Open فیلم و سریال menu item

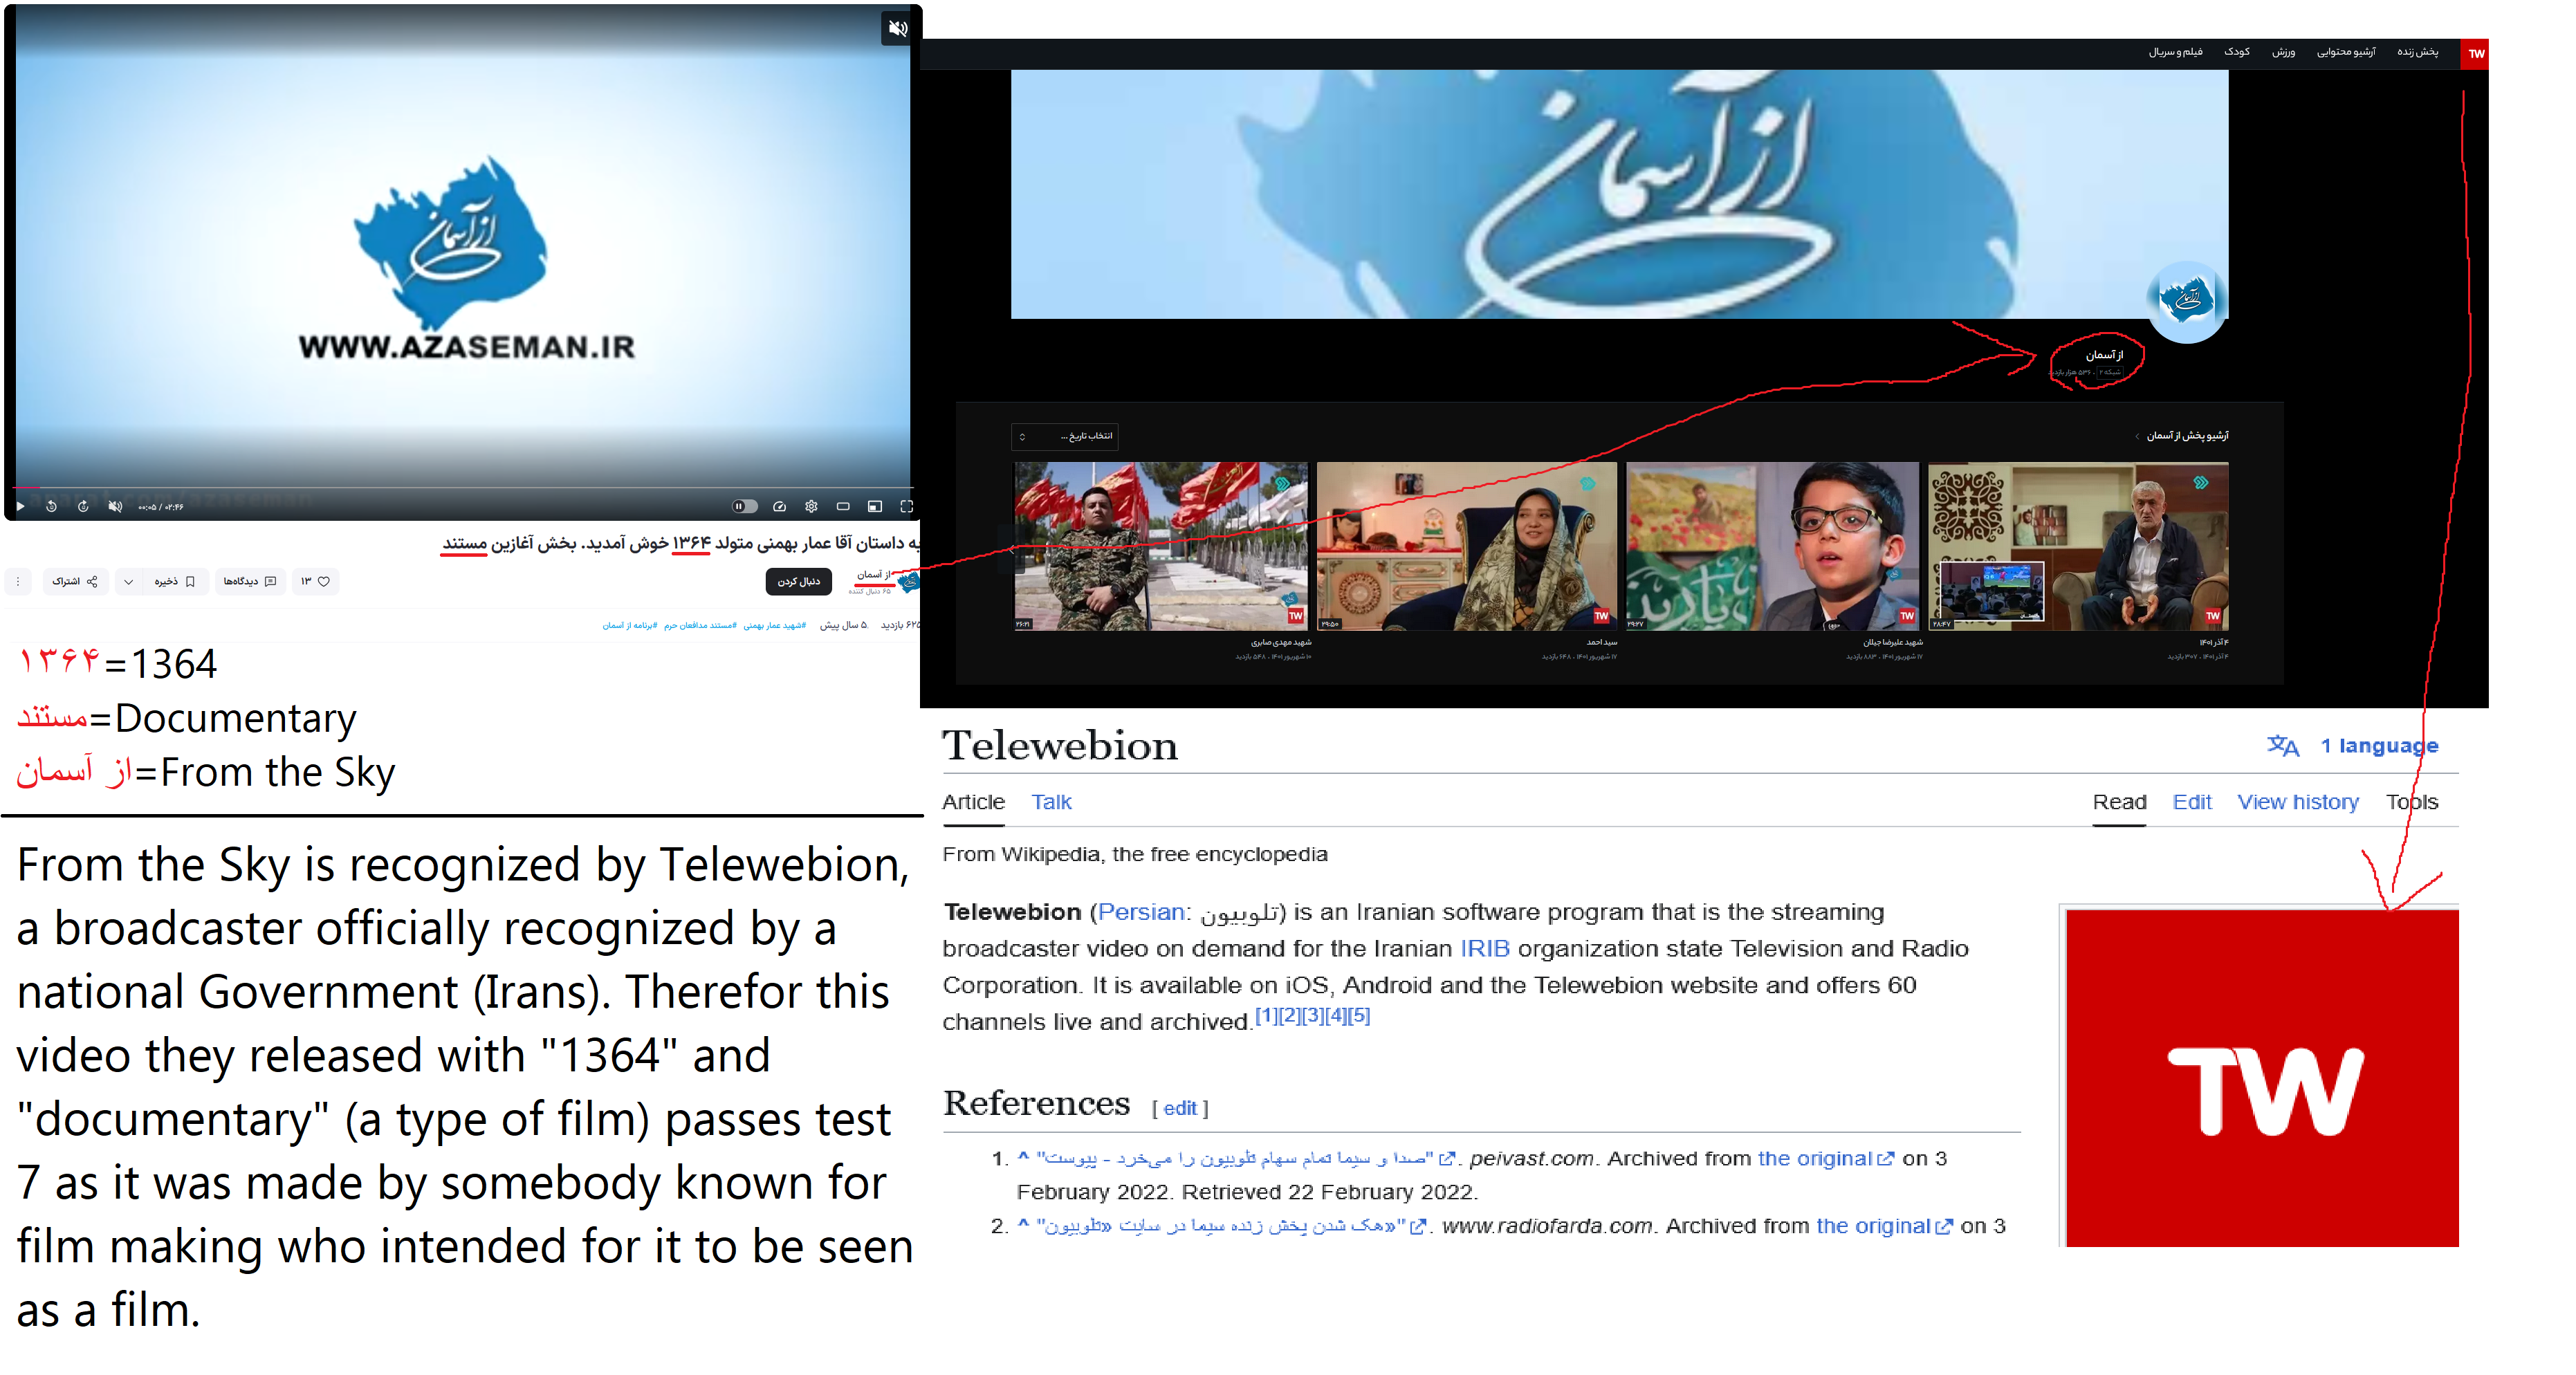point(2176,52)
